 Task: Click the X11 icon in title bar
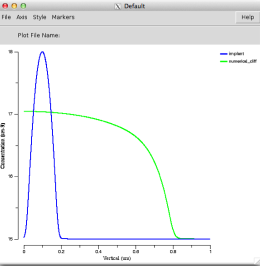pyautogui.click(x=118, y=6)
